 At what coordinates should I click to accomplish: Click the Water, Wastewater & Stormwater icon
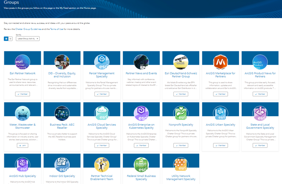coord(22,113)
